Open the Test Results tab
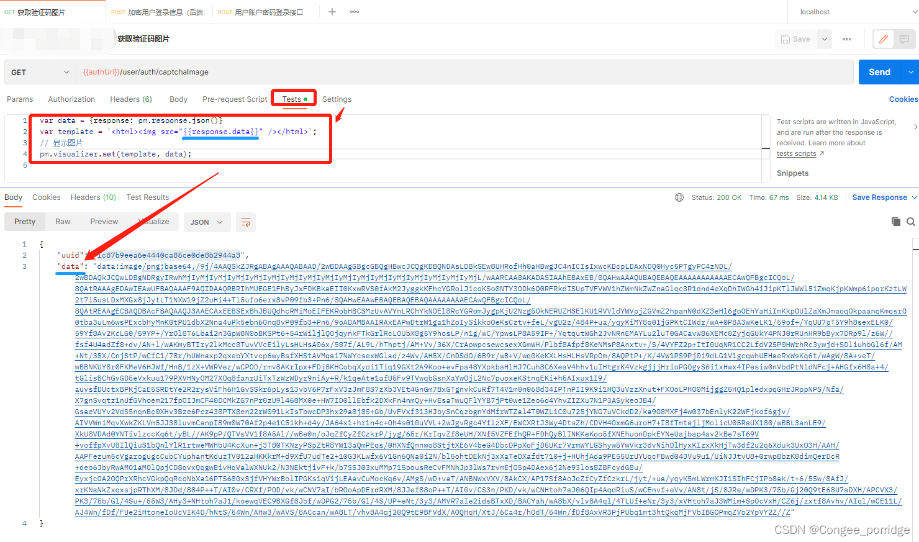 pos(148,197)
